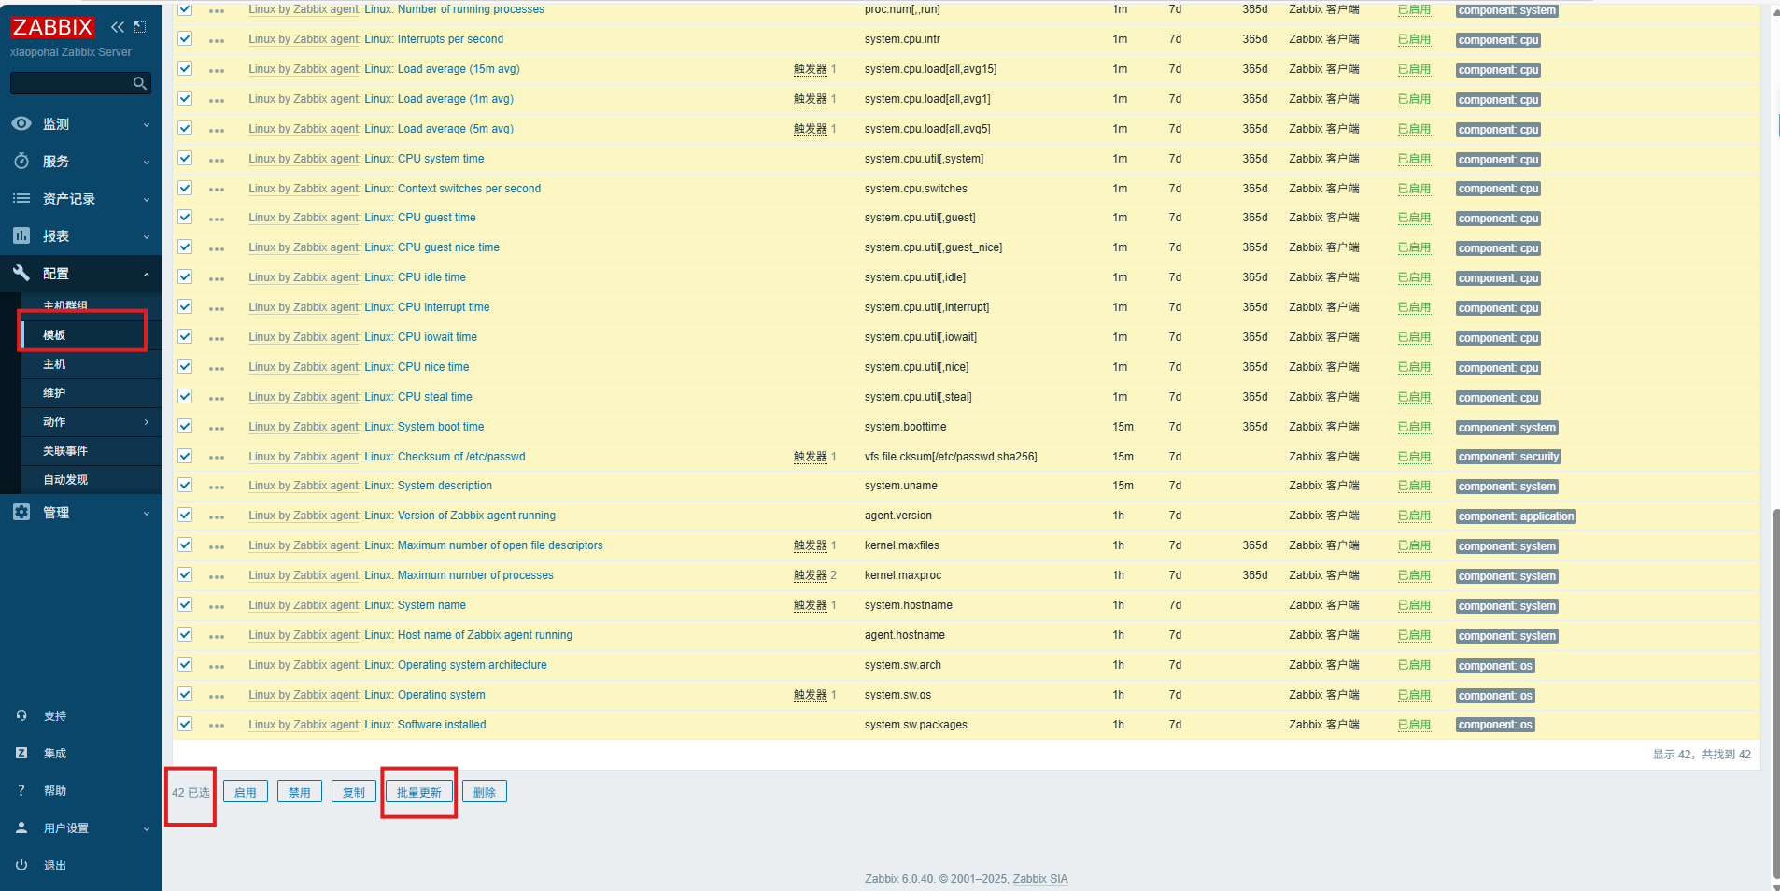1780x891 pixels.
Task: Open the 主机 (Hosts) menu item
Action: (x=54, y=363)
